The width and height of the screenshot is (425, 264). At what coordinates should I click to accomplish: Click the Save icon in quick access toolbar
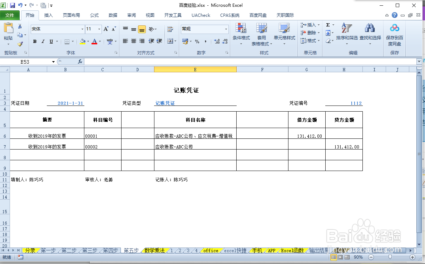point(13,5)
